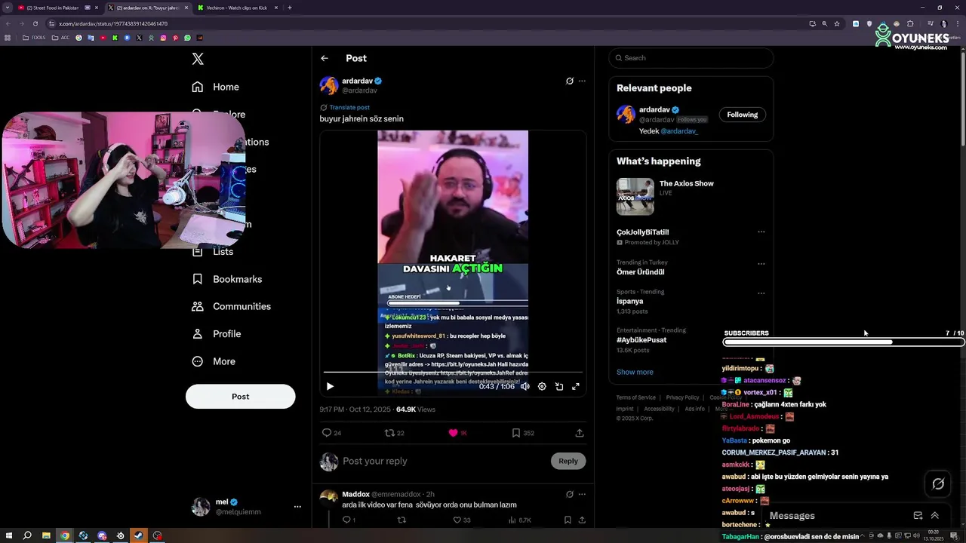Open Communities in the sidebar

[x=231, y=306]
